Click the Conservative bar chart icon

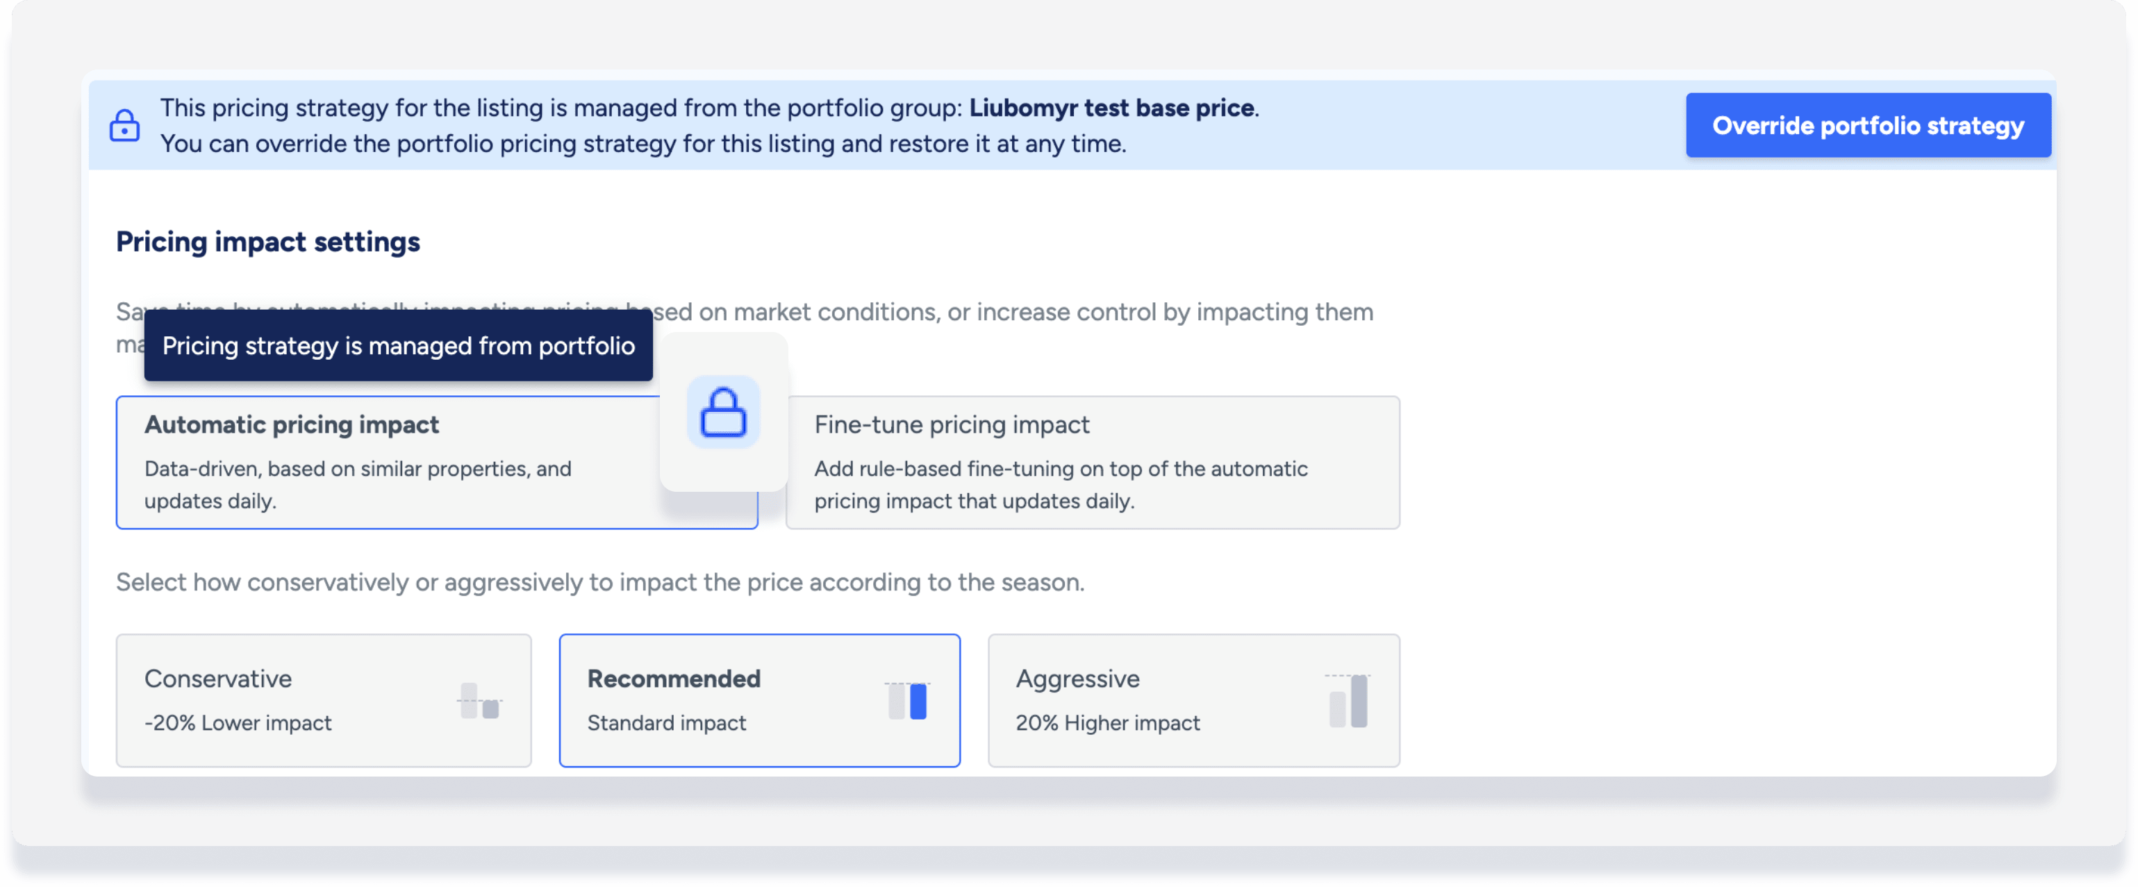(480, 701)
